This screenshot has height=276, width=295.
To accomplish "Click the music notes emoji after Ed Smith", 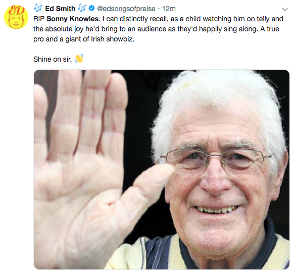I will point(82,8).
